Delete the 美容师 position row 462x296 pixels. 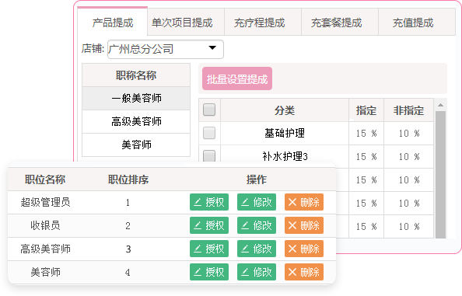[304, 272]
